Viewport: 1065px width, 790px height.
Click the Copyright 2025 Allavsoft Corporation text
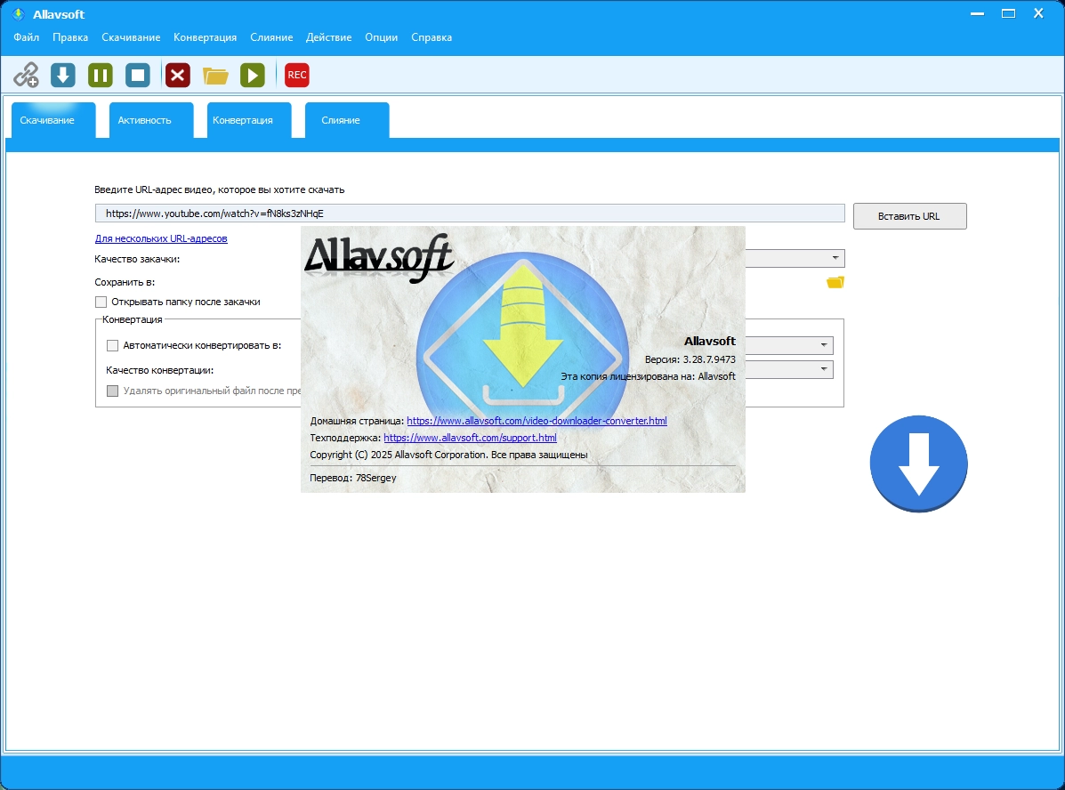click(x=449, y=455)
